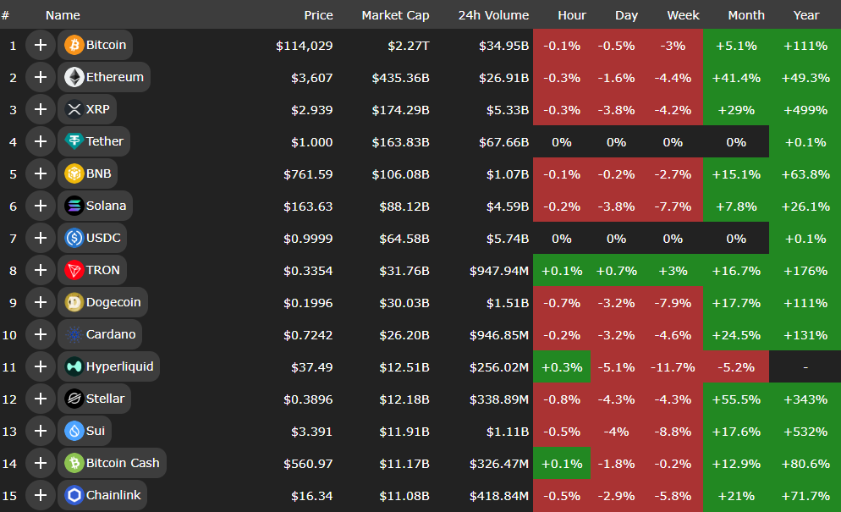Select the Week column header
Viewport: 841px width, 512px height.
(683, 15)
